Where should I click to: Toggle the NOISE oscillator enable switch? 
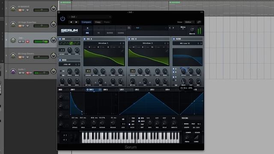pyautogui.click(x=60, y=60)
